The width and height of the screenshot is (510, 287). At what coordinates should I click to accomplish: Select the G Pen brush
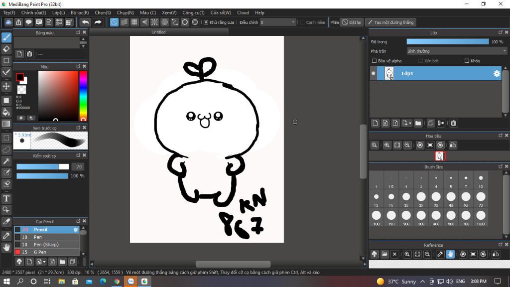pos(47,252)
